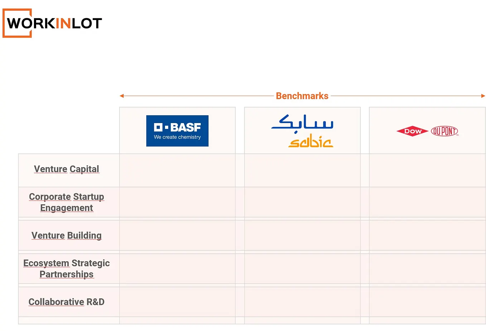
Task: Click the Dow DuPont Collaborative R&D cell
Action: coord(427,302)
